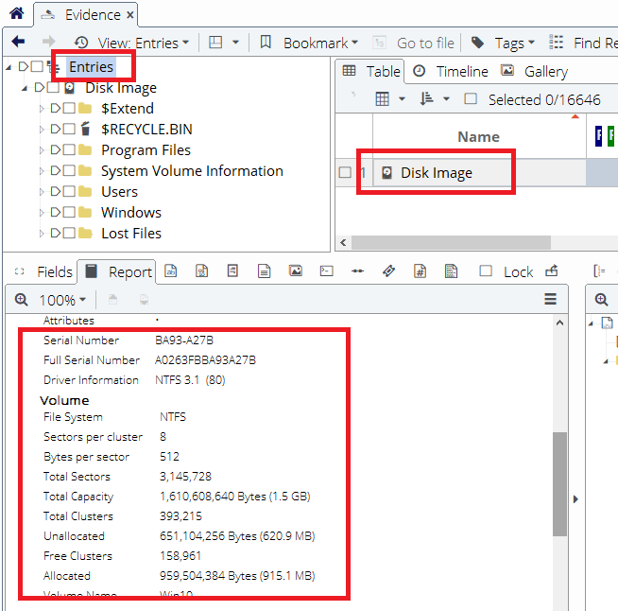Toggle the Lock checkbox in viewer pane
Viewport: 618px width, 611px height.
coord(486,271)
